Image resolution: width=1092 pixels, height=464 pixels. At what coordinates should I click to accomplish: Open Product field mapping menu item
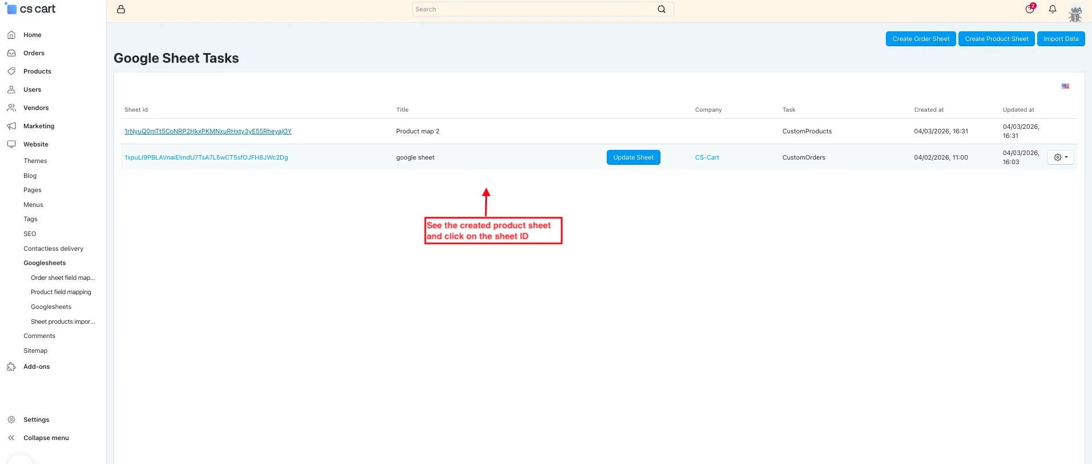point(61,292)
